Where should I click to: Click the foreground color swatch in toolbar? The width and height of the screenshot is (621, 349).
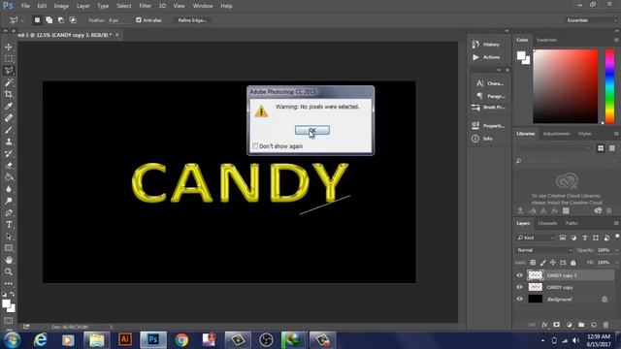(x=6, y=303)
